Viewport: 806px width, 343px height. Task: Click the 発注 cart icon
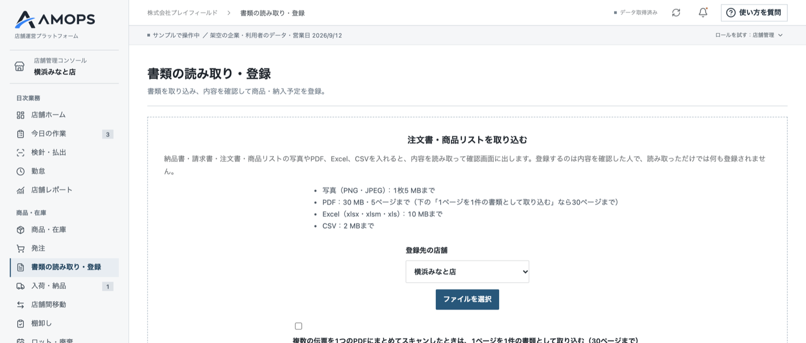click(21, 248)
